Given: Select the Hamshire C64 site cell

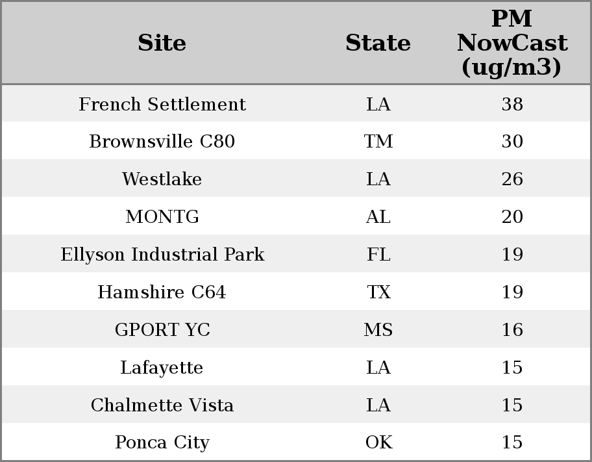Looking at the screenshot, I should tap(162, 292).
